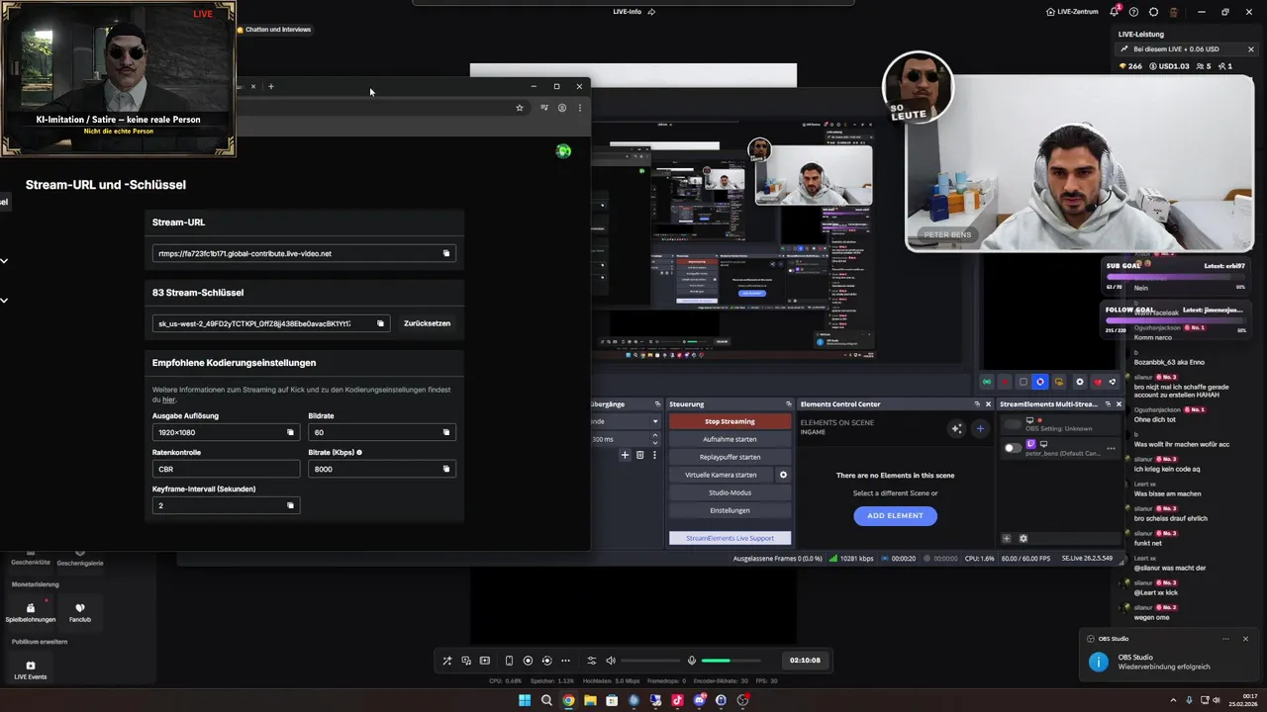This screenshot has height=712, width=1267.
Task: Open Discord from taskbar
Action: pyautogui.click(x=699, y=700)
